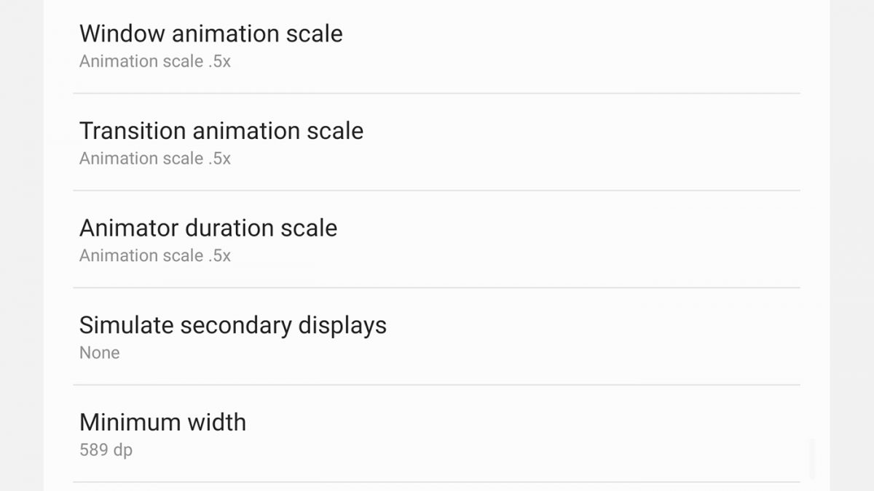Select the "Simulate secondary displays" title text

(232, 325)
